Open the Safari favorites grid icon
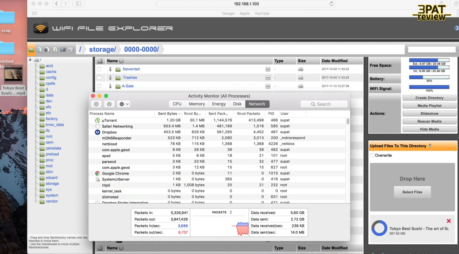The width and height of the screenshot is (459, 254). coord(34,13)
